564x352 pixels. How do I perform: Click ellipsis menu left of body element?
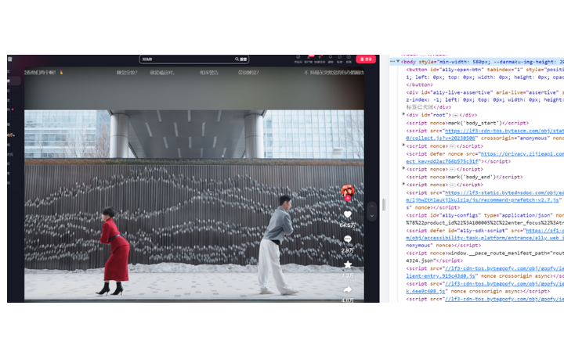(x=392, y=62)
